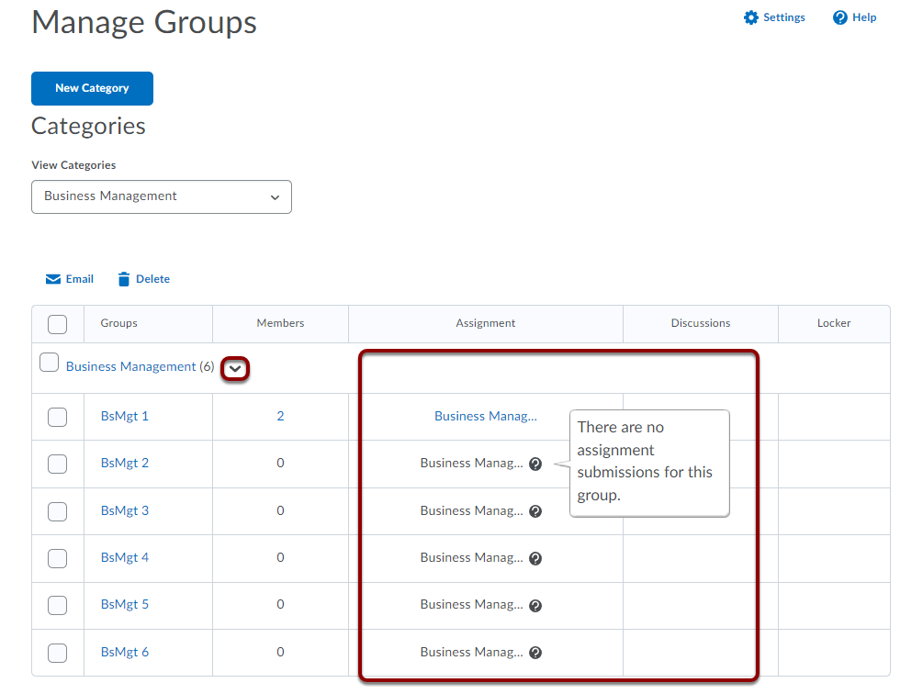Click the Members column header
Viewport: 923px width, 694px height.
pos(280,323)
